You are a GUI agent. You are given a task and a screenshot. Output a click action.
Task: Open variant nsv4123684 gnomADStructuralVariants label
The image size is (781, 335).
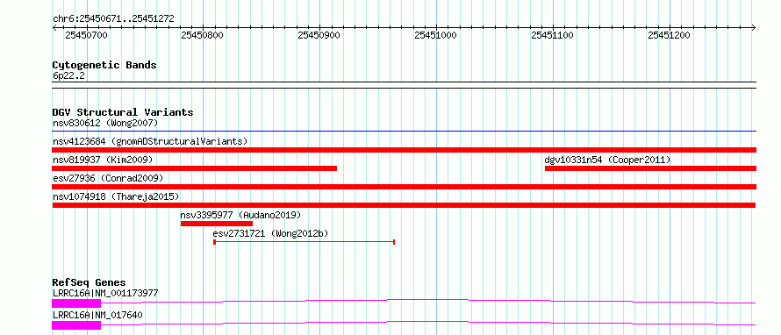click(150, 141)
